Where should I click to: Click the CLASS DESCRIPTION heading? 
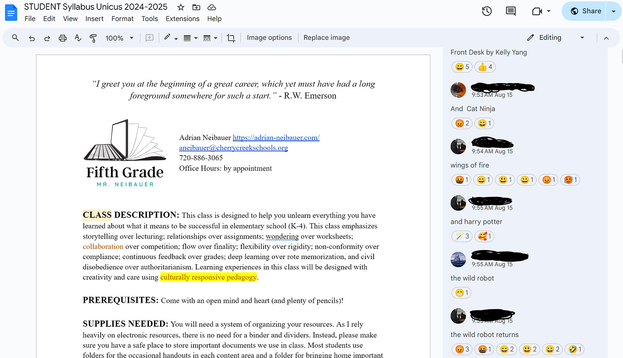pos(131,215)
